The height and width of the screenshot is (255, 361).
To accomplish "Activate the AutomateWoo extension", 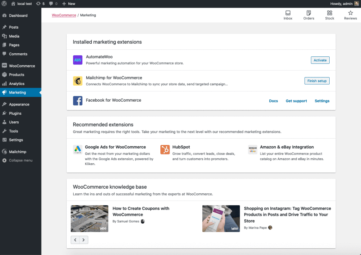I will 320,60.
